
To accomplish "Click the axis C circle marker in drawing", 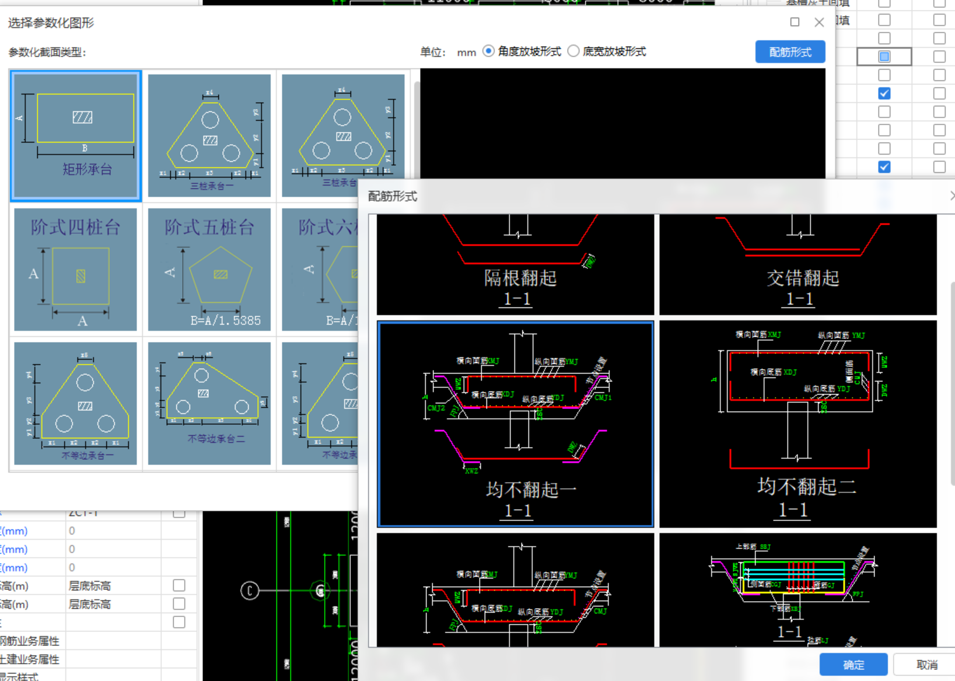I will [250, 591].
